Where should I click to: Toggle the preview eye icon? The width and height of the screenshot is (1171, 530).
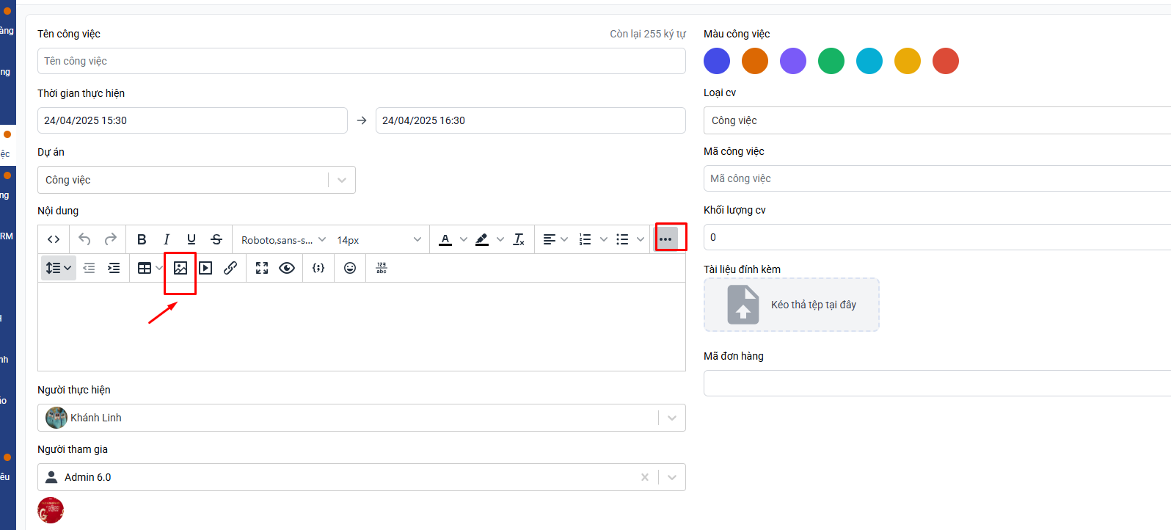(287, 268)
